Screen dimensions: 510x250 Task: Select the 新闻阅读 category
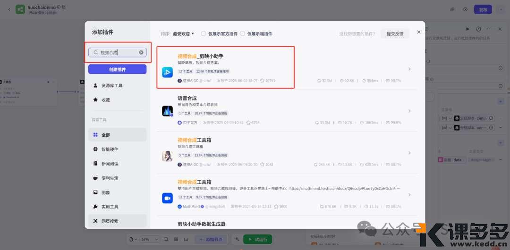pos(118,164)
